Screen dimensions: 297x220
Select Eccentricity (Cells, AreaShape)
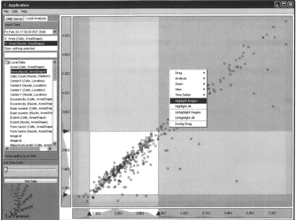pos(31,99)
